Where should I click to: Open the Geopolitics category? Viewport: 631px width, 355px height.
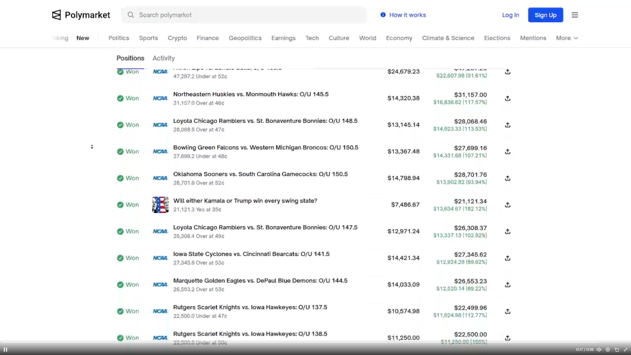[x=245, y=38]
